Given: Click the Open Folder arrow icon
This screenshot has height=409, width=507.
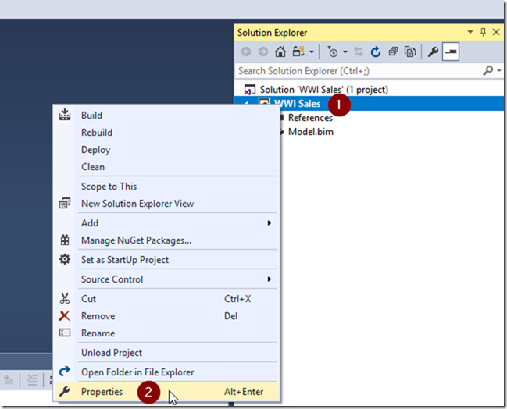Looking at the screenshot, I should click(65, 371).
